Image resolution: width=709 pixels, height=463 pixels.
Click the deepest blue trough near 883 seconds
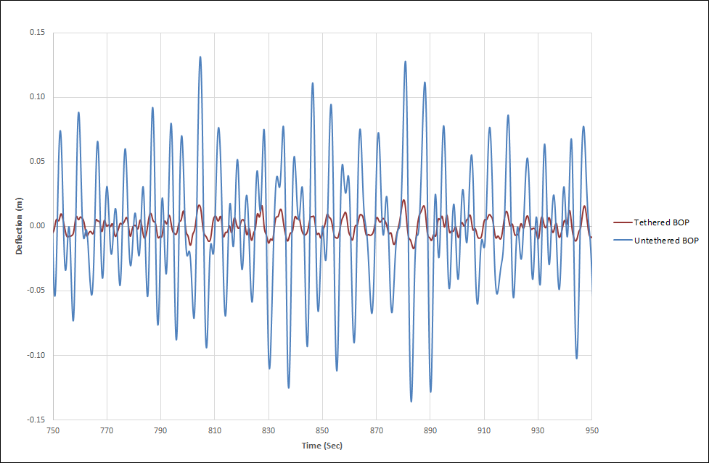(411, 401)
